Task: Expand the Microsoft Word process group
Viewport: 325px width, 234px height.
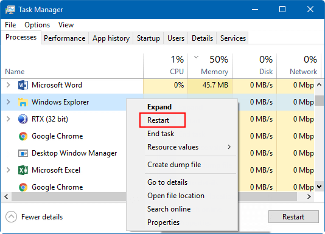Action: point(9,85)
